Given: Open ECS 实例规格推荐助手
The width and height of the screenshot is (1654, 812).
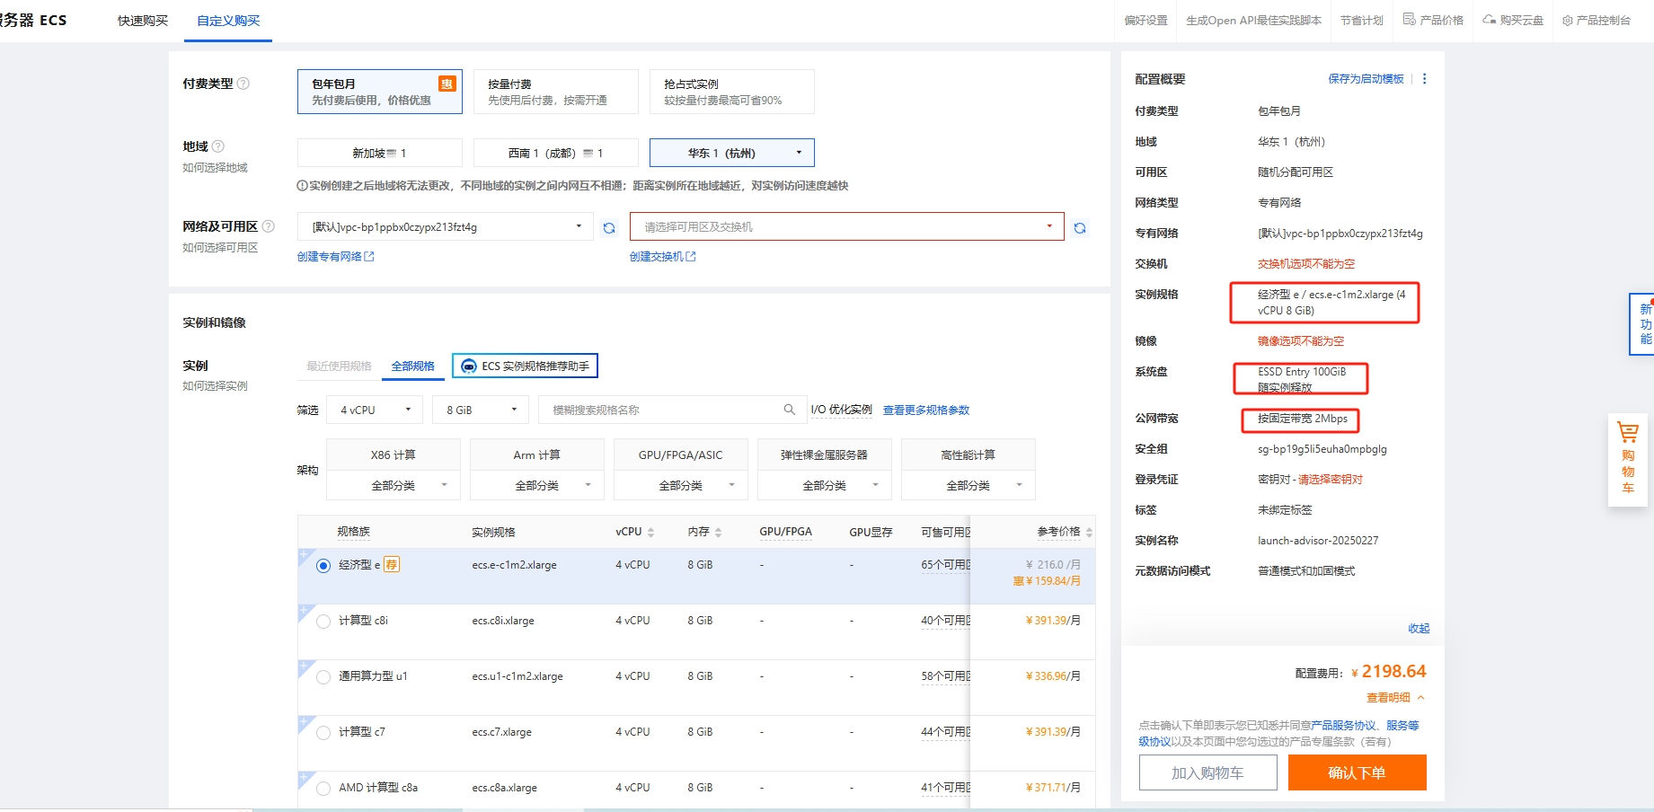Looking at the screenshot, I should (526, 366).
